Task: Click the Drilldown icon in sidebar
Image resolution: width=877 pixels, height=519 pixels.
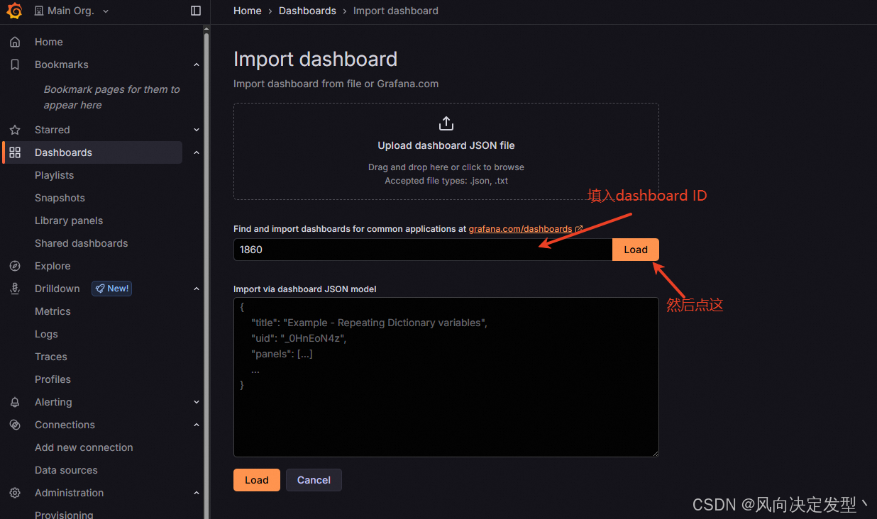Action: 15,289
